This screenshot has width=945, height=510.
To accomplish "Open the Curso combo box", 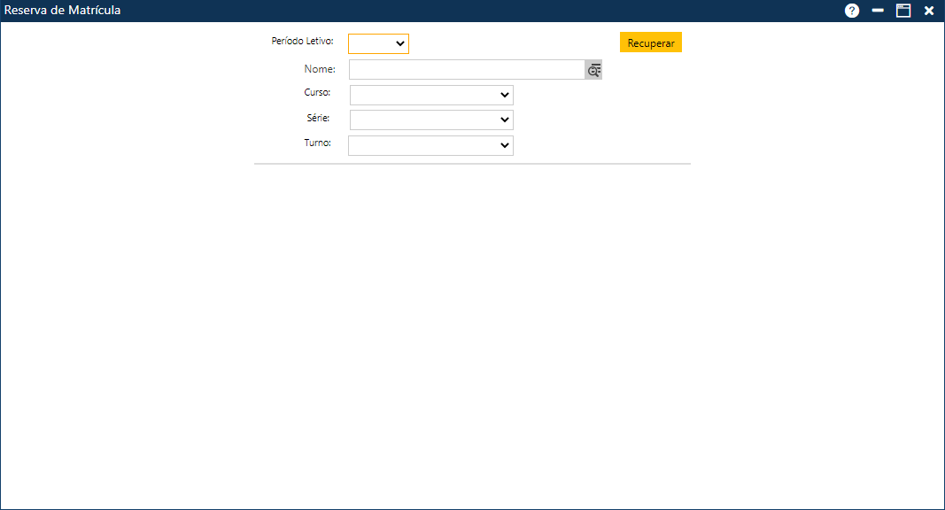I will point(431,95).
